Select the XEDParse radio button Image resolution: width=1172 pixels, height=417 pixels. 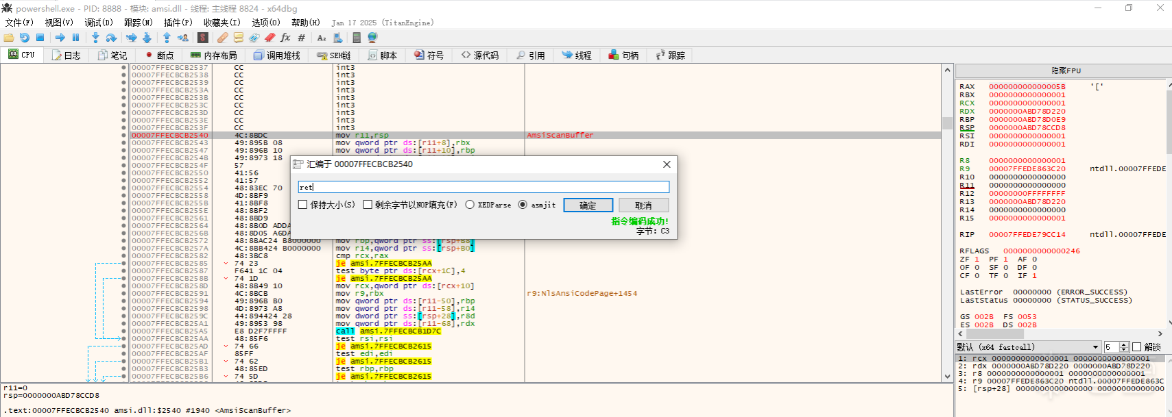pyautogui.click(x=470, y=205)
